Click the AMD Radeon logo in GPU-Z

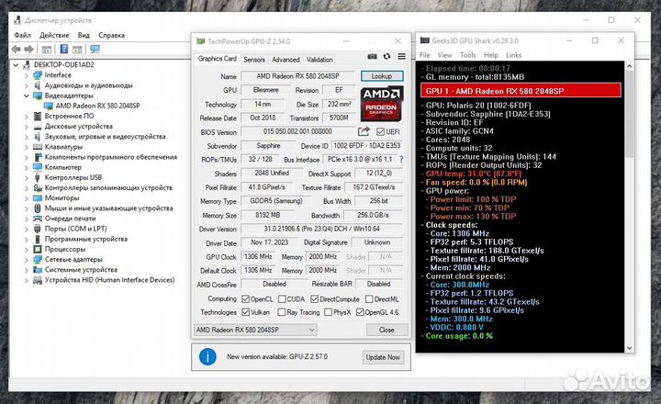(x=382, y=104)
